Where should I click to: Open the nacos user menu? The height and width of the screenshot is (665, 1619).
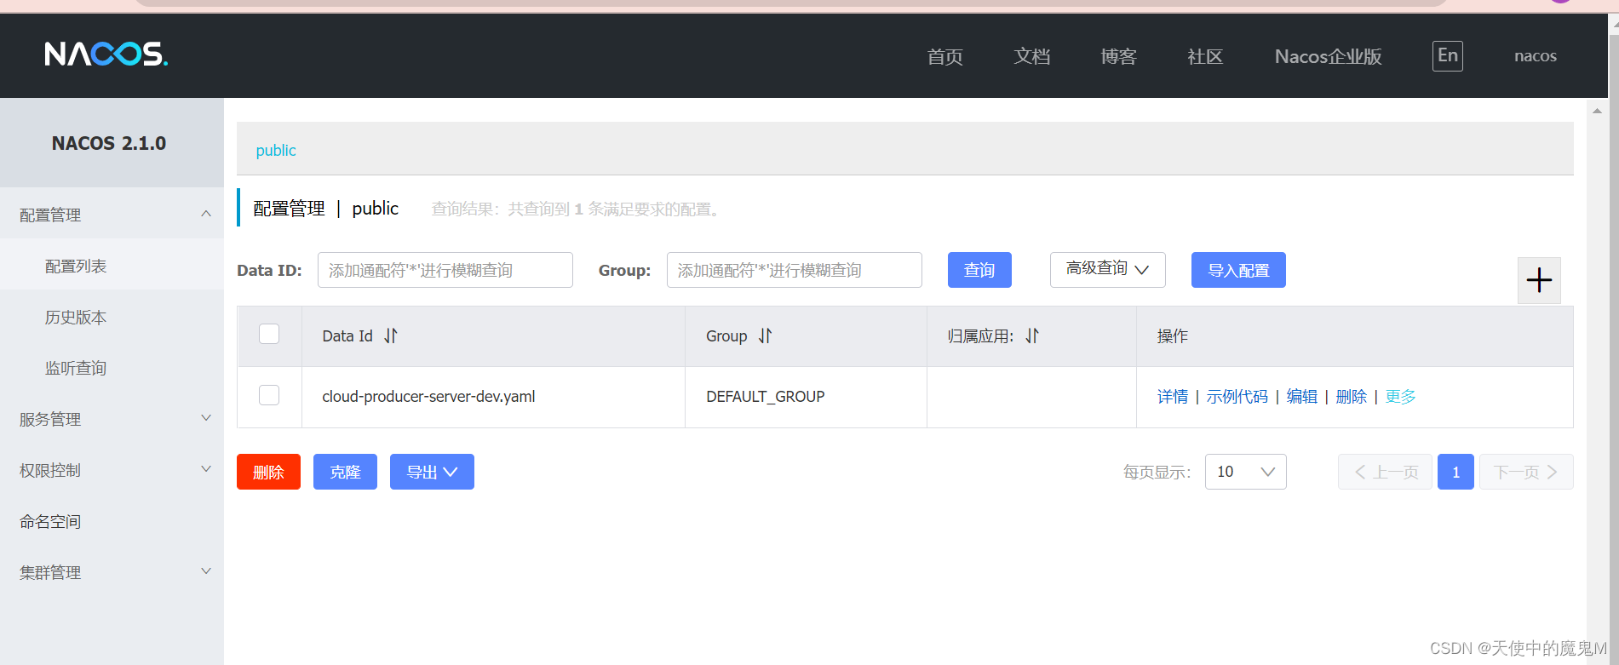(x=1535, y=56)
